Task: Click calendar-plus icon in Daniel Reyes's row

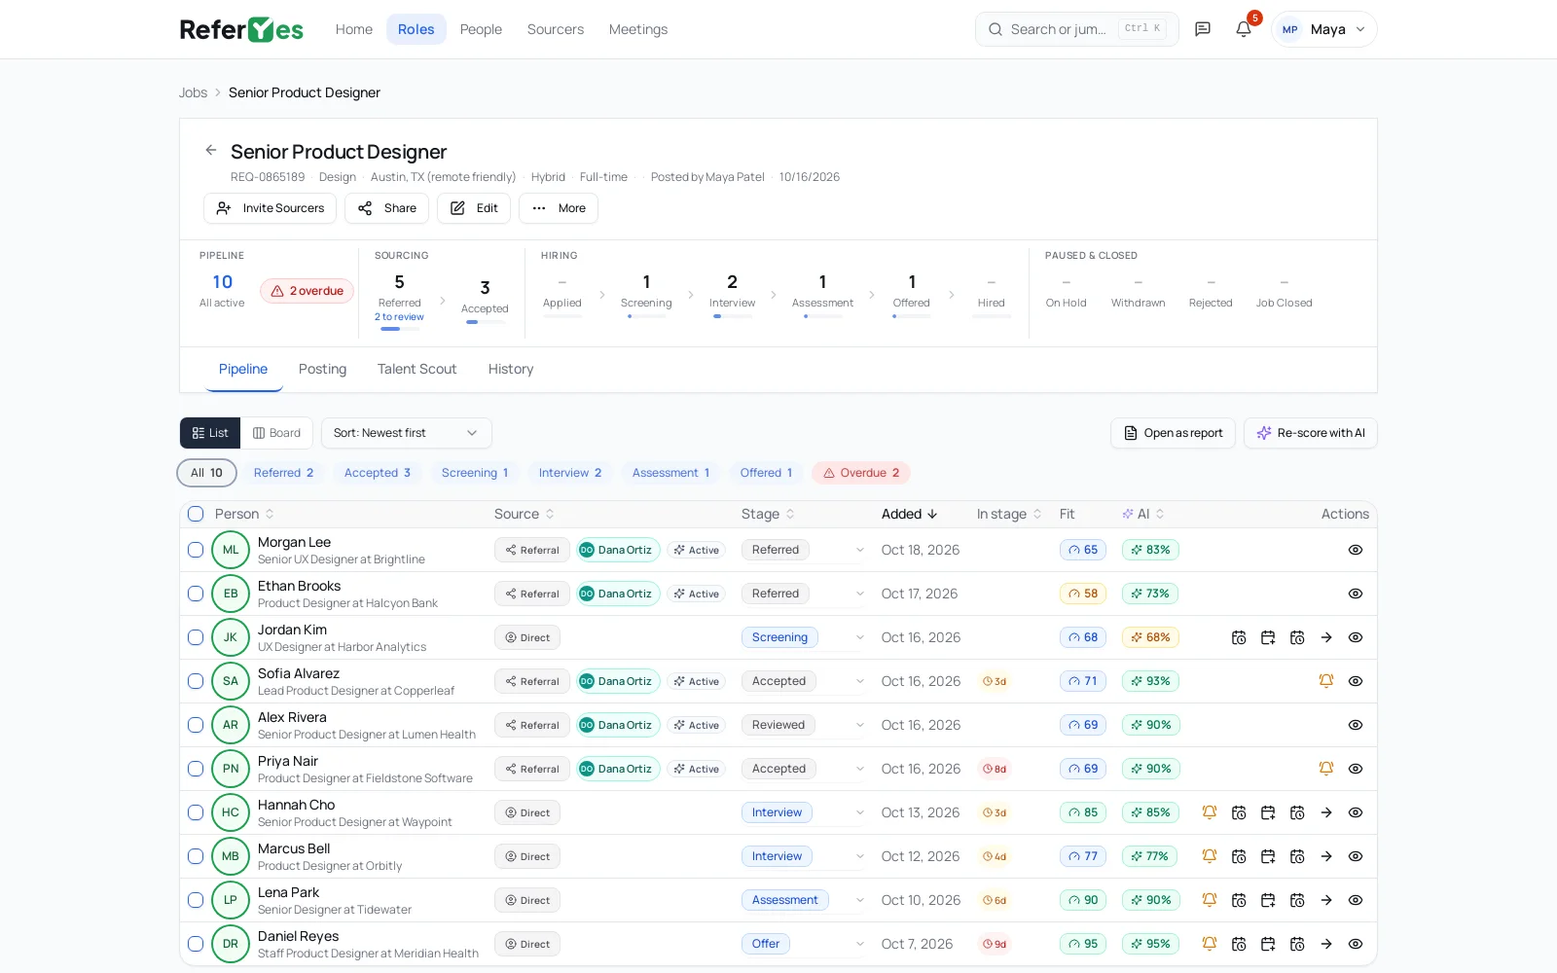Action: tap(1268, 944)
